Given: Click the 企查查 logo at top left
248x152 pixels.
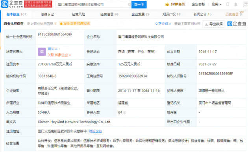Looking at the screenshot, I should (12, 4).
